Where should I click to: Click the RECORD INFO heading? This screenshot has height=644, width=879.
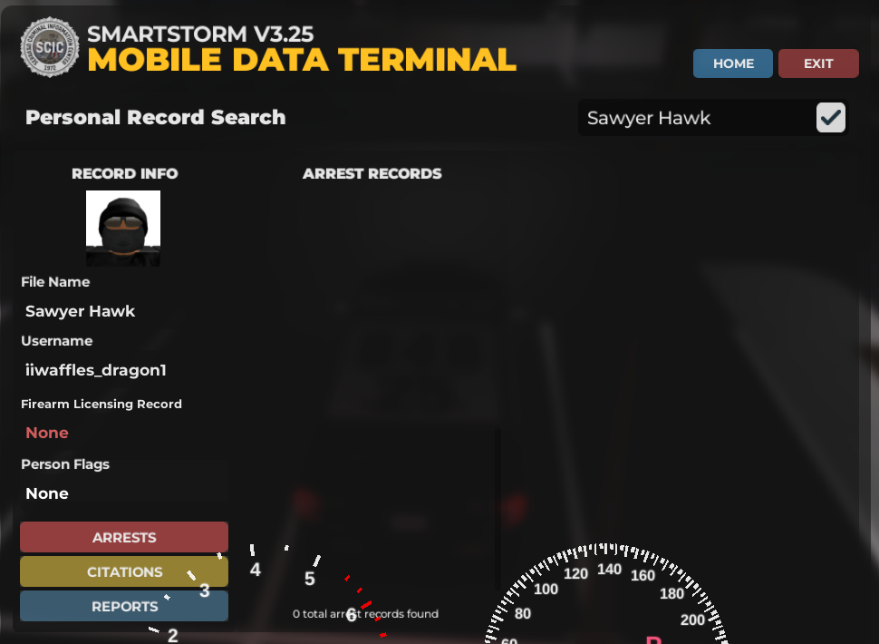pos(125,173)
